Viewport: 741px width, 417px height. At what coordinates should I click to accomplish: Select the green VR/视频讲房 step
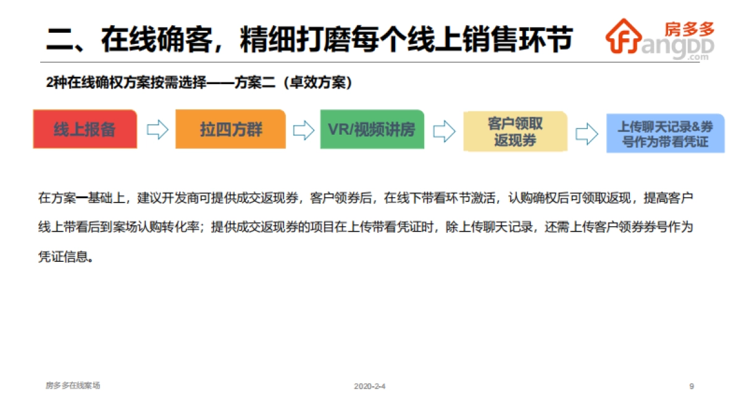coord(372,130)
